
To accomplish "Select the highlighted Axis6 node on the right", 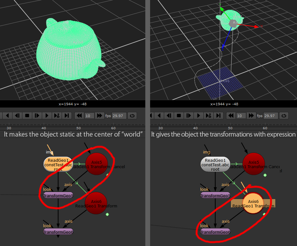I will (x=254, y=203).
